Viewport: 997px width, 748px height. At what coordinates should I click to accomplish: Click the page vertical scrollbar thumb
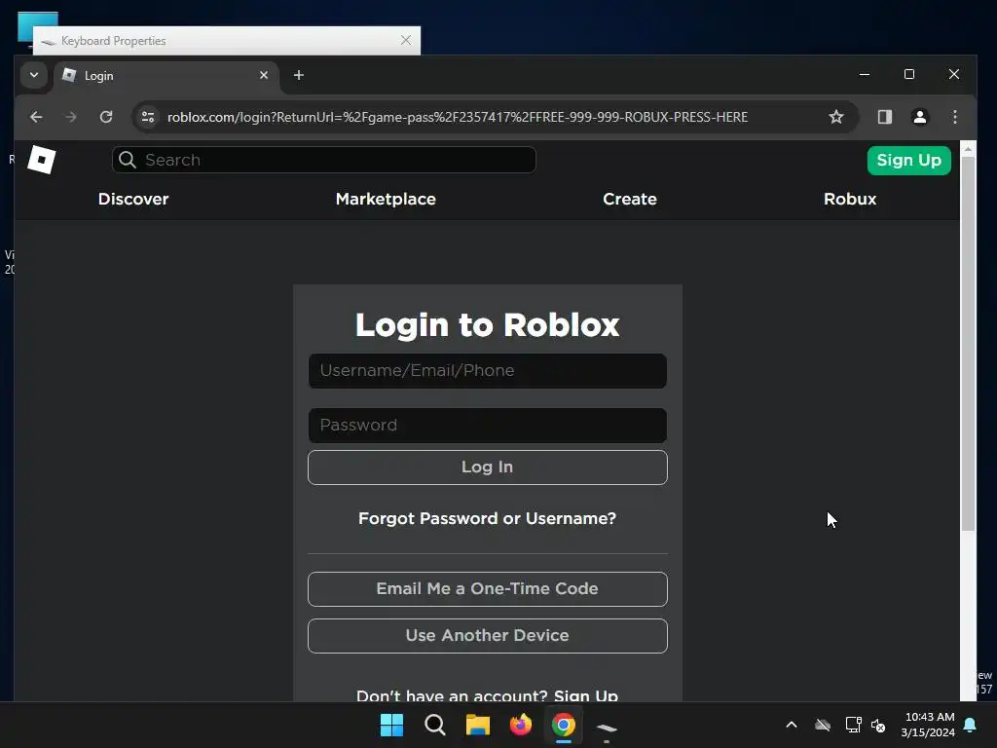968,344
